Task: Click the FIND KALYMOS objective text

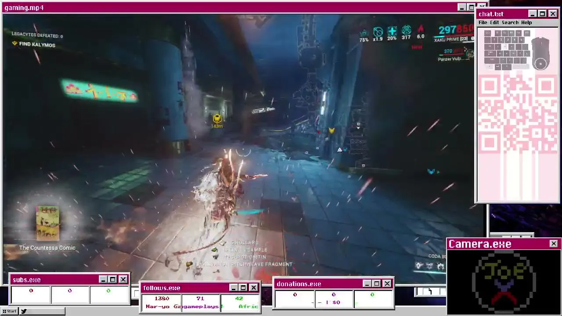Action: 37,45
